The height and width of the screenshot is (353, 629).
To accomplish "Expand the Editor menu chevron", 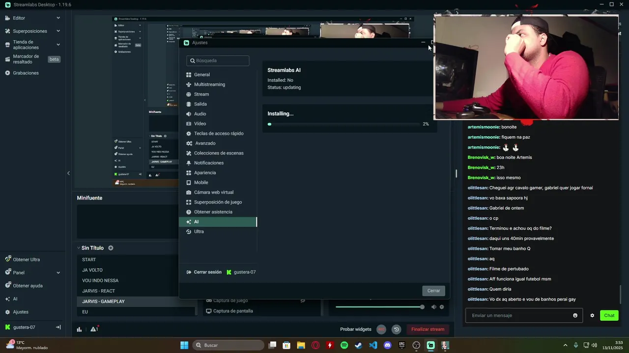I will [58, 18].
